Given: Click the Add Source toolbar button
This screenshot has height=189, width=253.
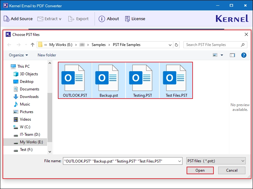Looking at the screenshot, I should (18, 19).
